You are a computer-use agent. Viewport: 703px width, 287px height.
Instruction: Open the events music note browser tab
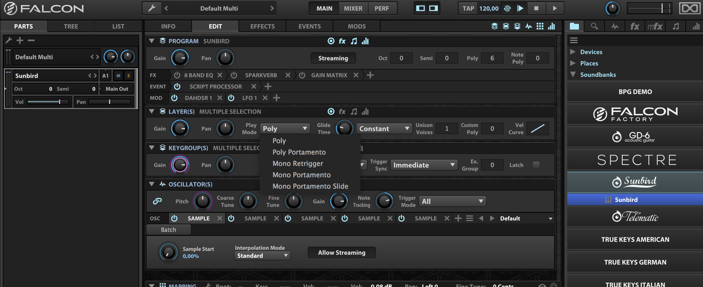tap(676, 26)
